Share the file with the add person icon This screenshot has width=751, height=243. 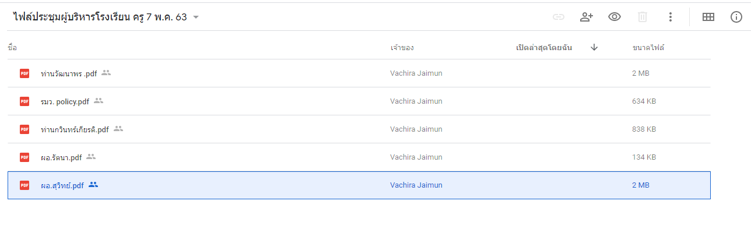(x=587, y=17)
